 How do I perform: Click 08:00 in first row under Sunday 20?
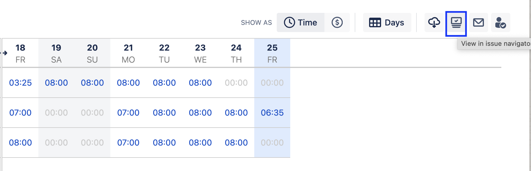coord(92,83)
